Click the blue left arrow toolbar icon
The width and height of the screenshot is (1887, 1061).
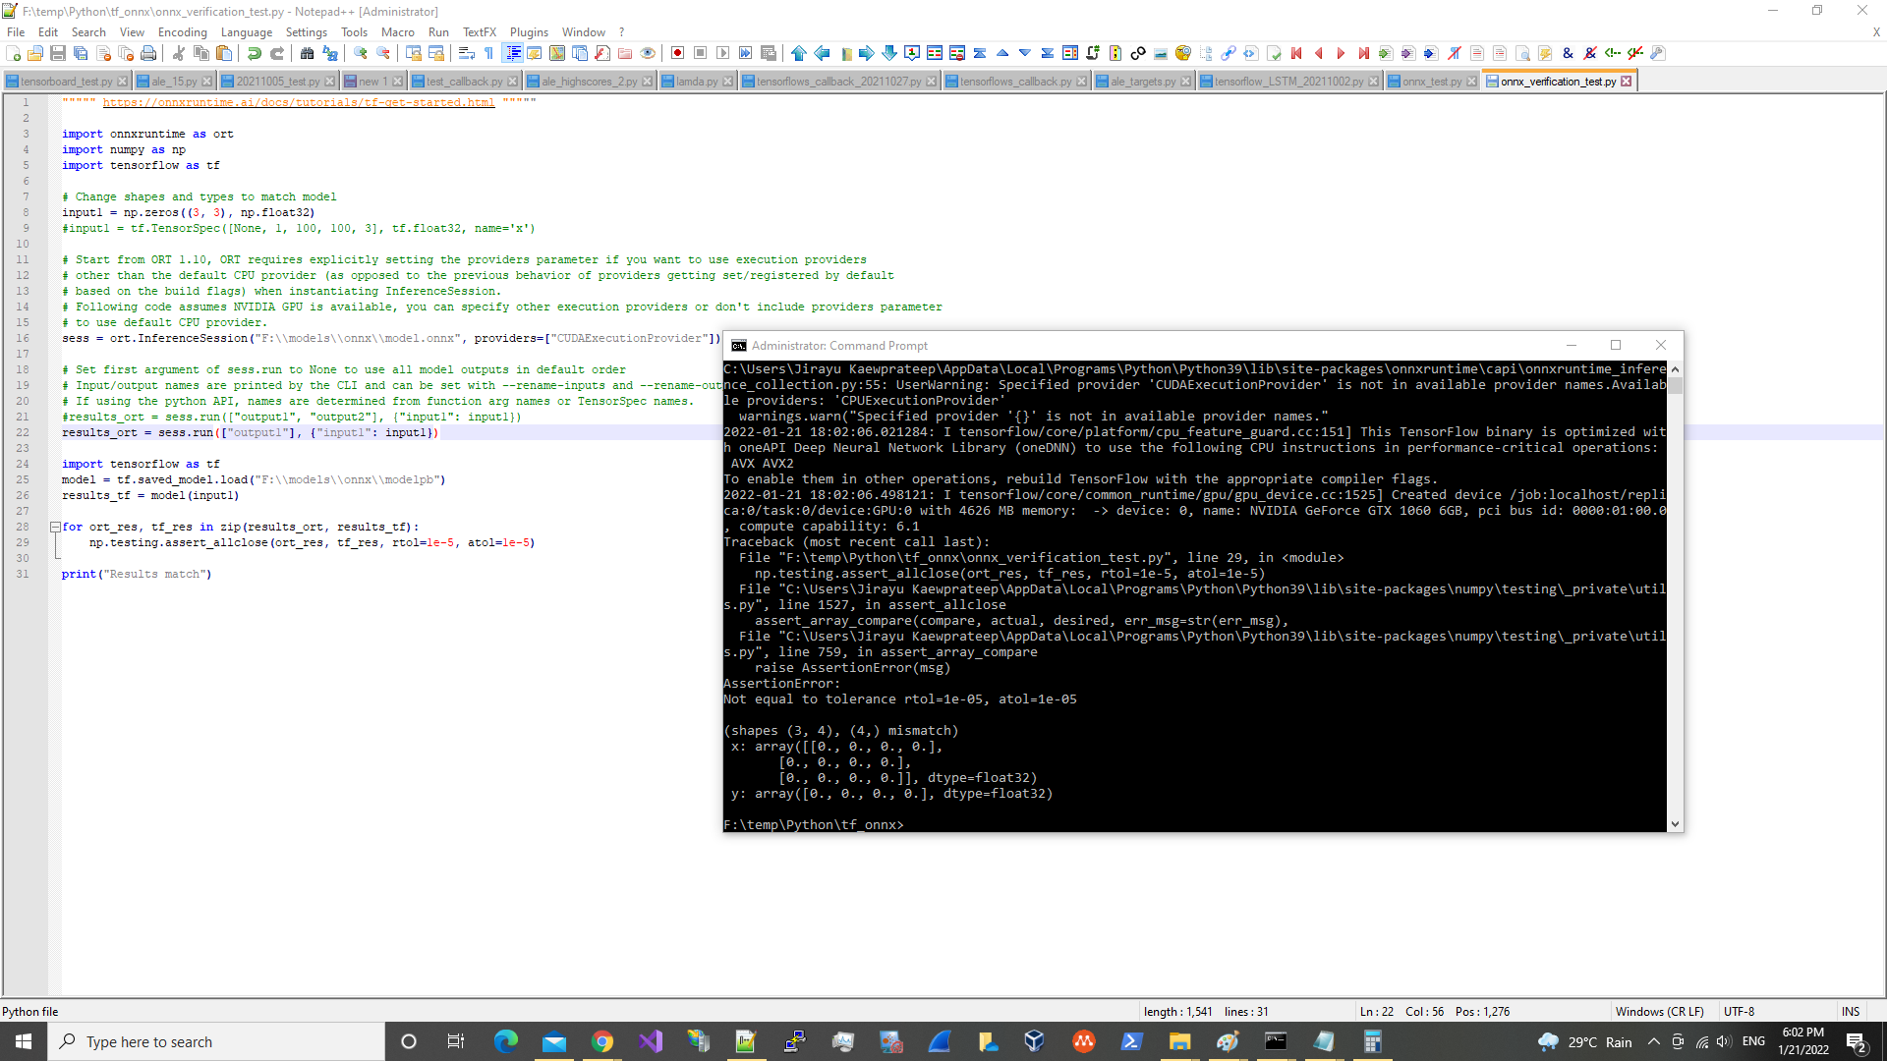coord(822,53)
